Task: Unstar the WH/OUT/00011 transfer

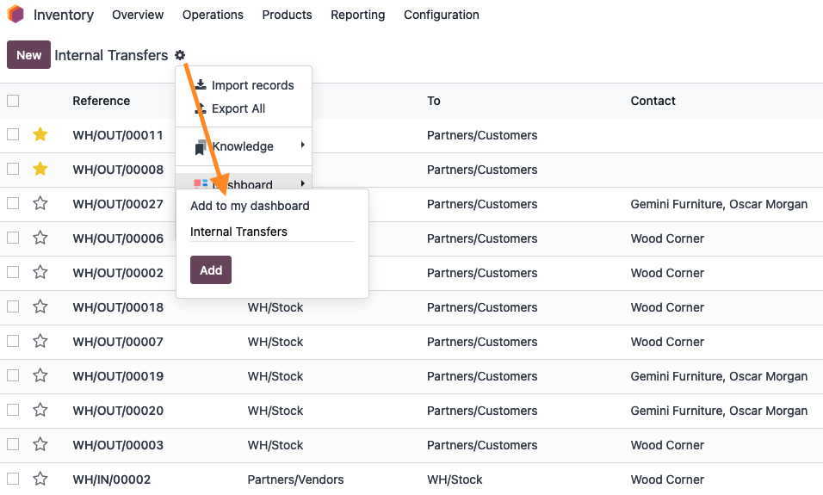Action: (40, 135)
